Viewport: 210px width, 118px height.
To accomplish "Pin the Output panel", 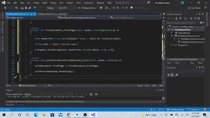I will [x=160, y=90].
